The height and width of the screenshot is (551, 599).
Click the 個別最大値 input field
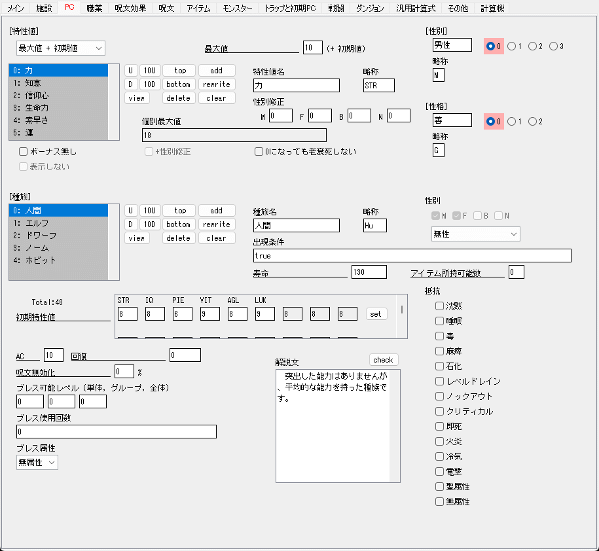click(x=234, y=135)
